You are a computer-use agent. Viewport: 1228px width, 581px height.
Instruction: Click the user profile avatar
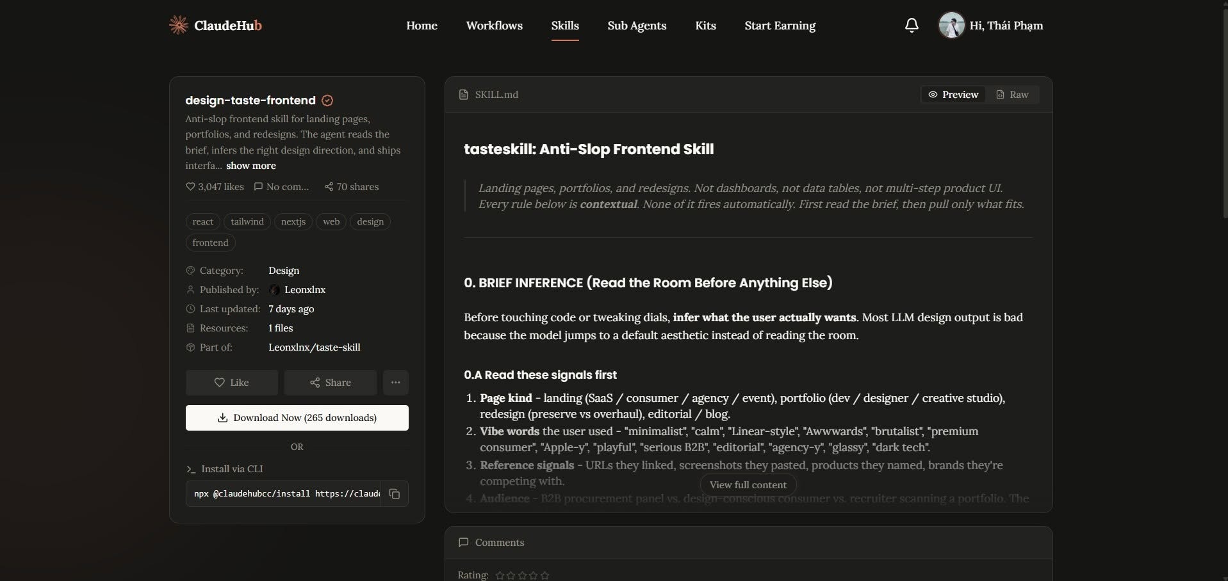click(951, 25)
